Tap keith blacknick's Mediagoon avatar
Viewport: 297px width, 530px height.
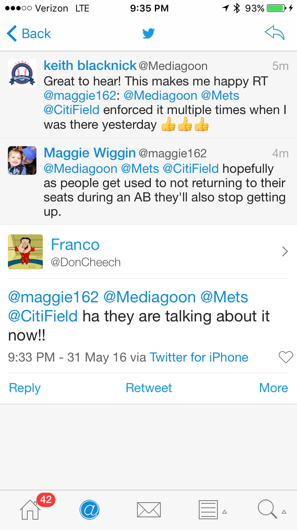point(22,73)
